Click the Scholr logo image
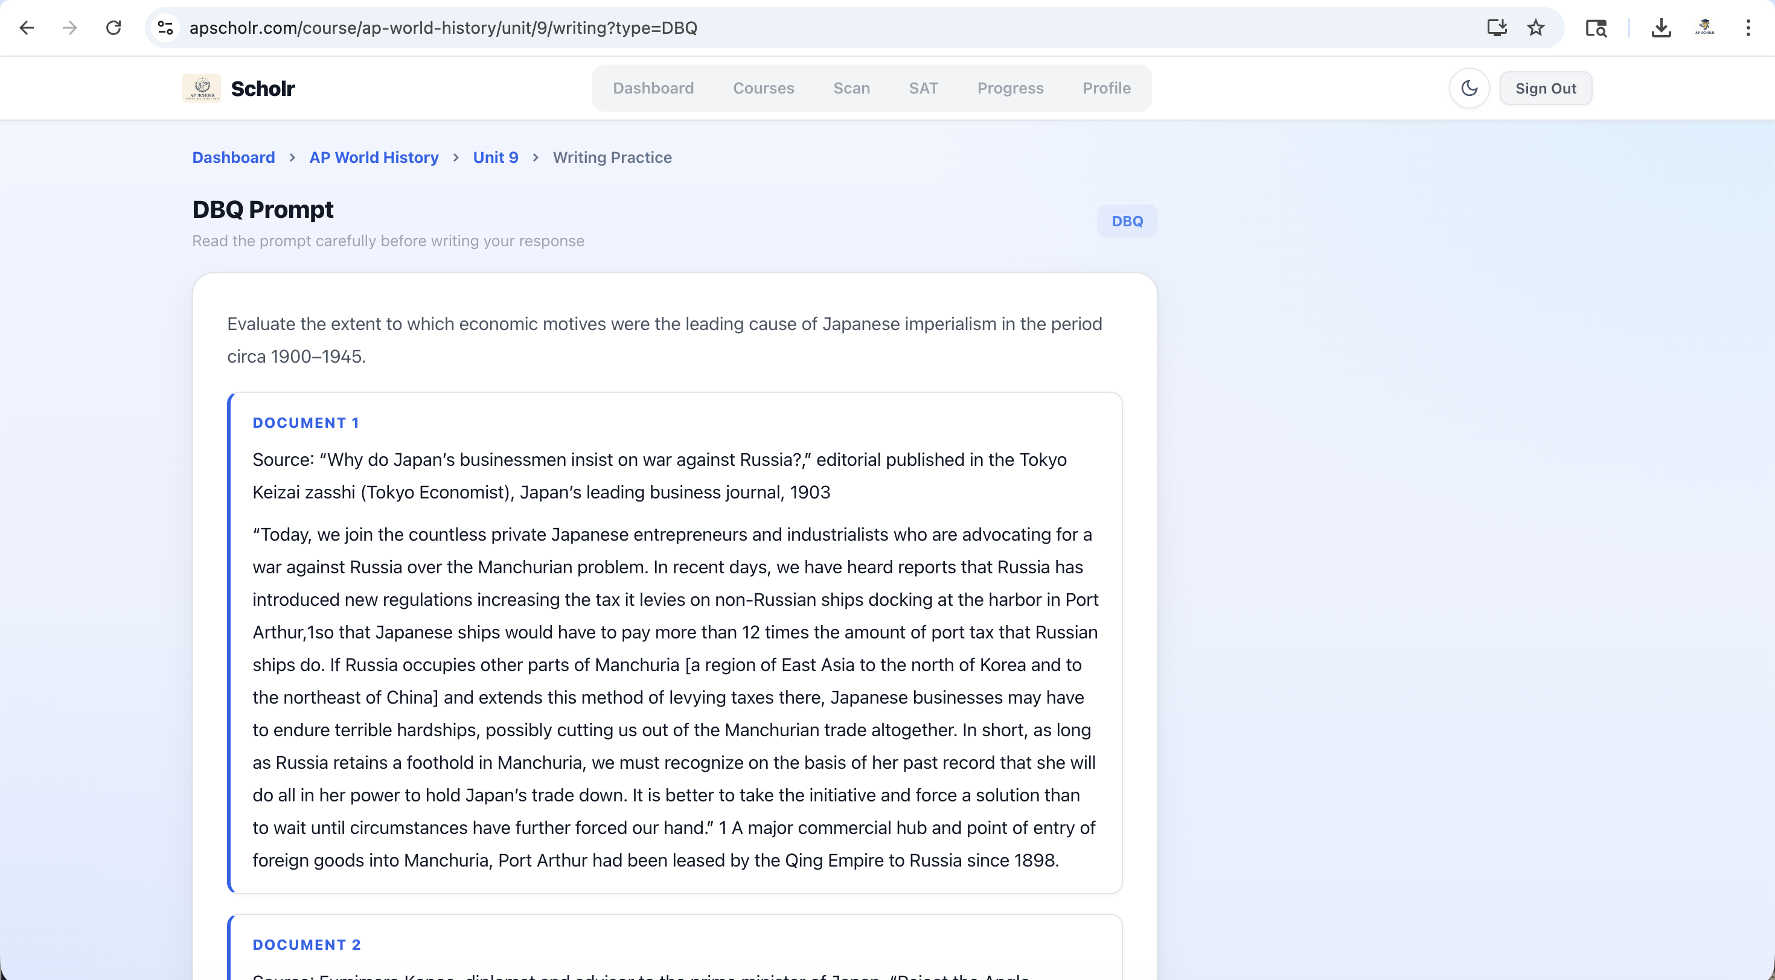The image size is (1775, 980). tap(202, 88)
